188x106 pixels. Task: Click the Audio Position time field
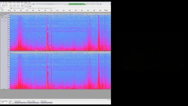tap(46, 103)
